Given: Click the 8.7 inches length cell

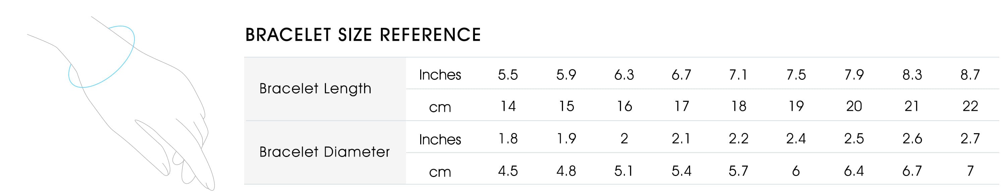Looking at the screenshot, I should 970,74.
